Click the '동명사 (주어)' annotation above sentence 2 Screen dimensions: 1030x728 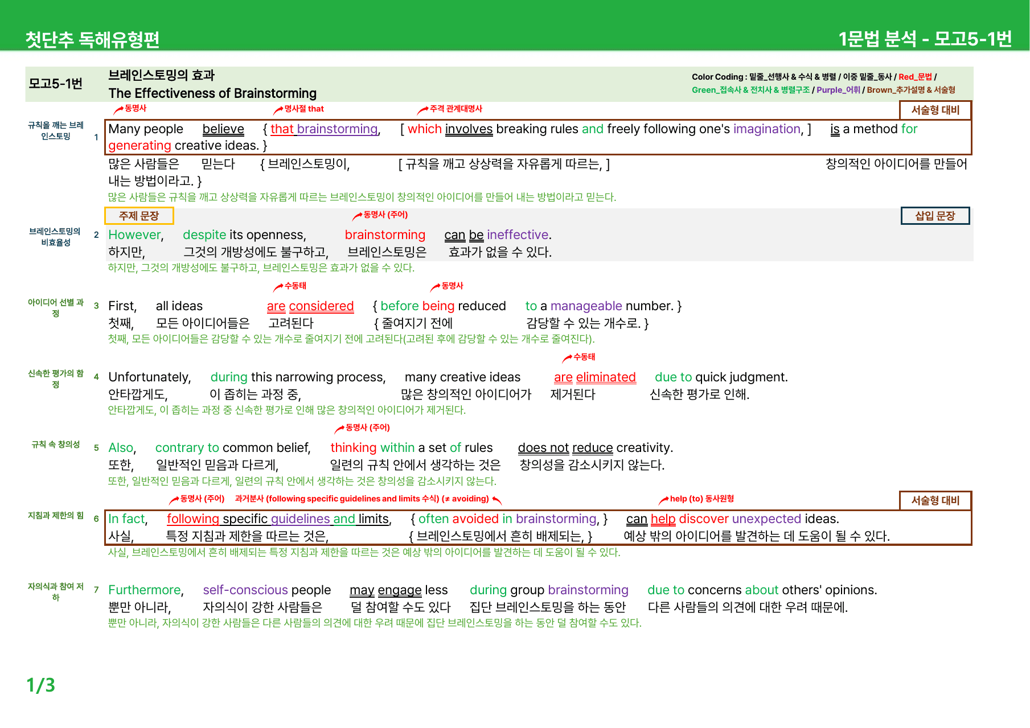pyautogui.click(x=385, y=215)
